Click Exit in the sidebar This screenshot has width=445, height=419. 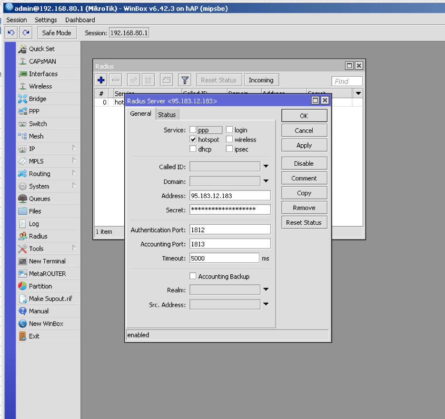point(48,336)
